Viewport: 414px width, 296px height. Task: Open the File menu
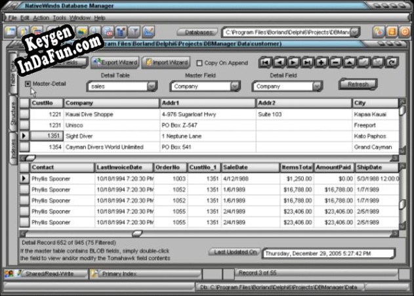12,18
